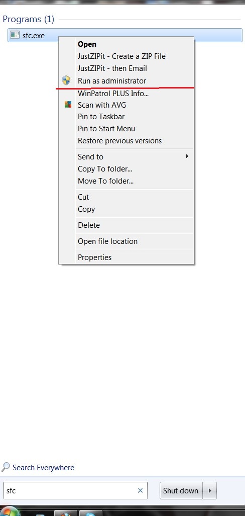Click the UAC shield icon beside Run as administrator
Viewport: 245px width, 516px height.
[66, 80]
